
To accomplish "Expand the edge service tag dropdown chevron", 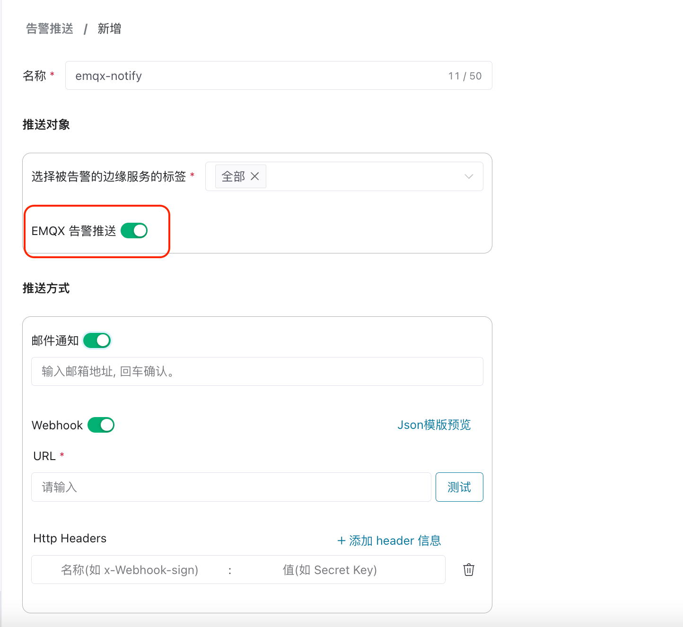I will 469,176.
